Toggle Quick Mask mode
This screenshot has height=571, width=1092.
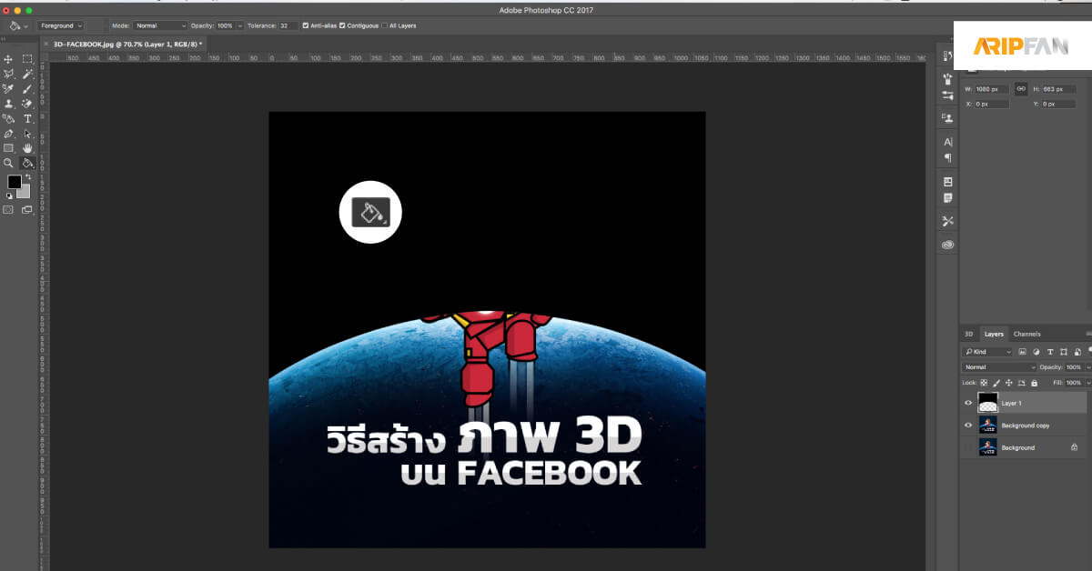tap(8, 210)
